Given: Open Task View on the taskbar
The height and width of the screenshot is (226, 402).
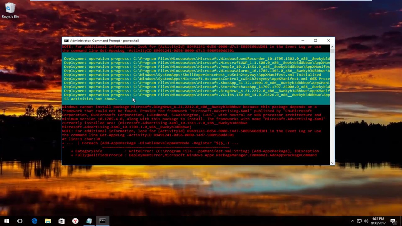Looking at the screenshot, I should point(20,221).
